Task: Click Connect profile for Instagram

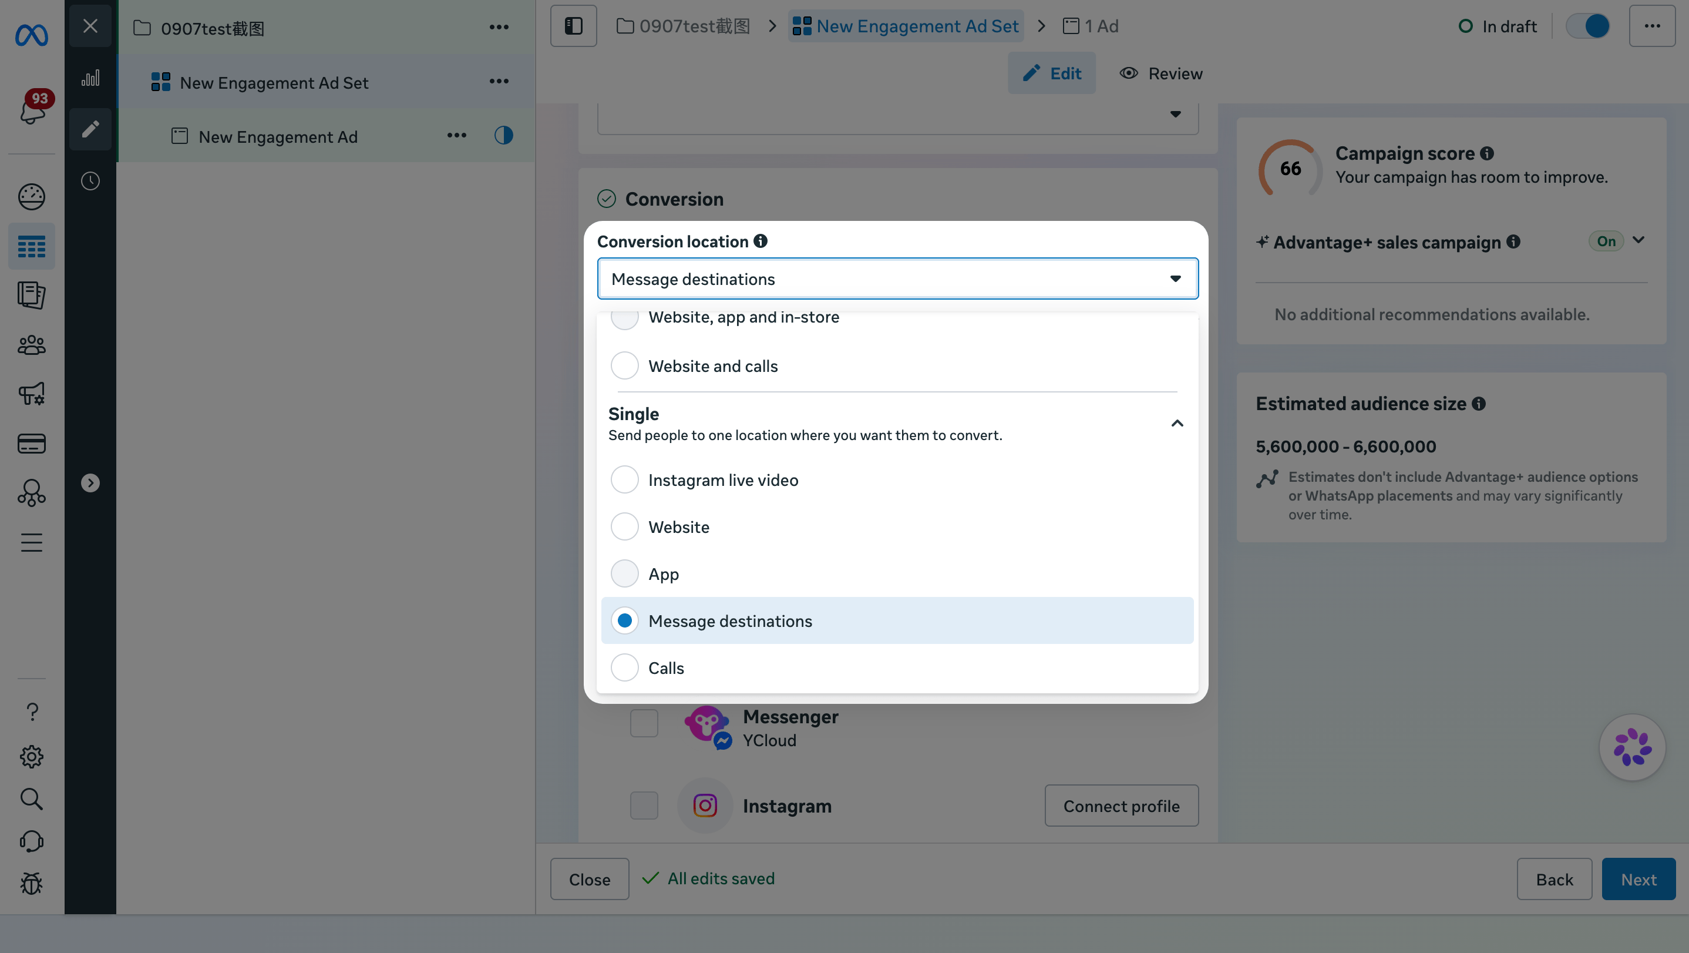Action: (1121, 806)
